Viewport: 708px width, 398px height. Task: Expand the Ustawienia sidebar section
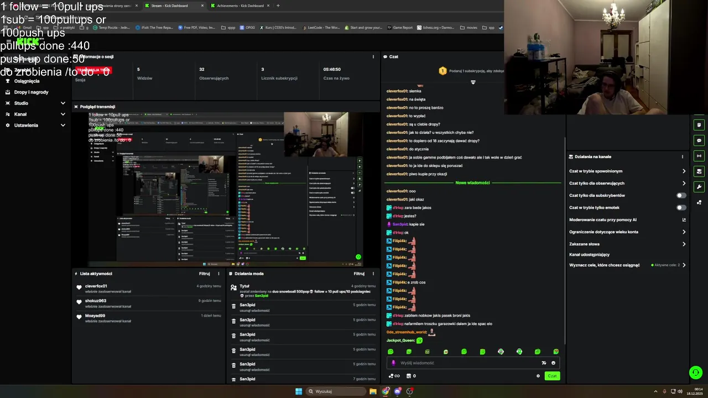[35, 125]
